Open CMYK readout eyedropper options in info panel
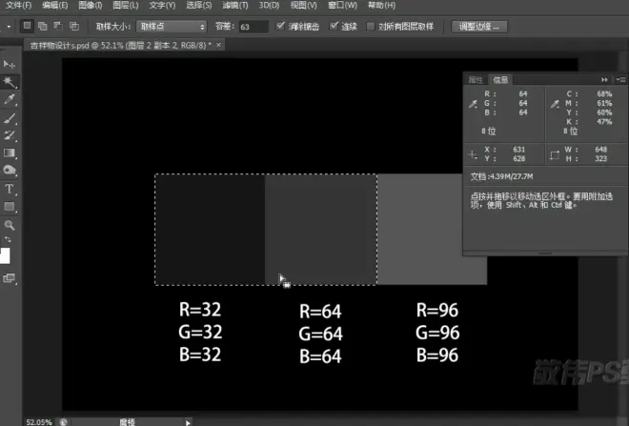 click(x=555, y=104)
